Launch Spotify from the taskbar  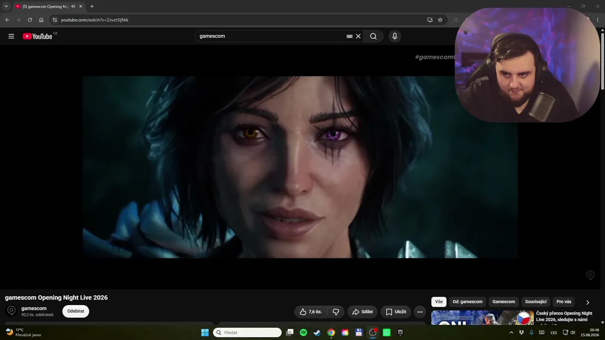(303, 332)
